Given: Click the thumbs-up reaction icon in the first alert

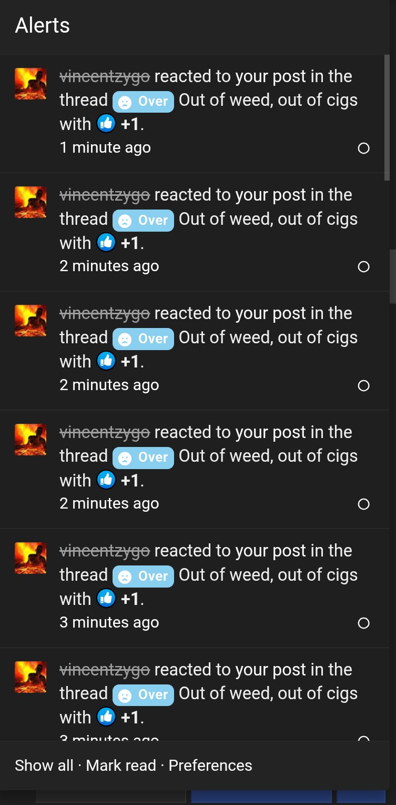Looking at the screenshot, I should (x=106, y=124).
